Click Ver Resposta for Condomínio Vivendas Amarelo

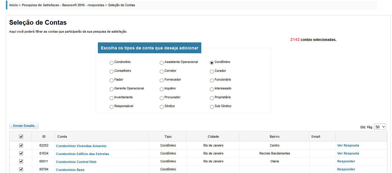click(x=348, y=145)
